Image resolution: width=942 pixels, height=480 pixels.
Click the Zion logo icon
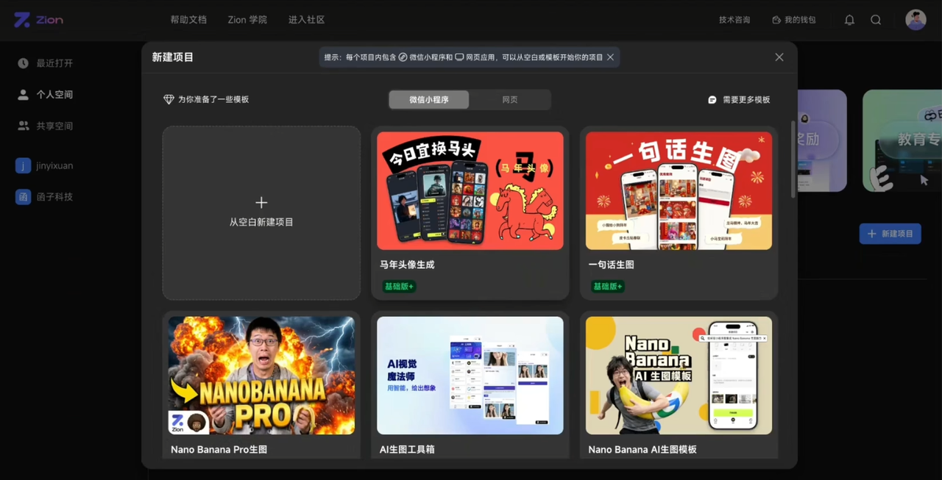(x=22, y=20)
